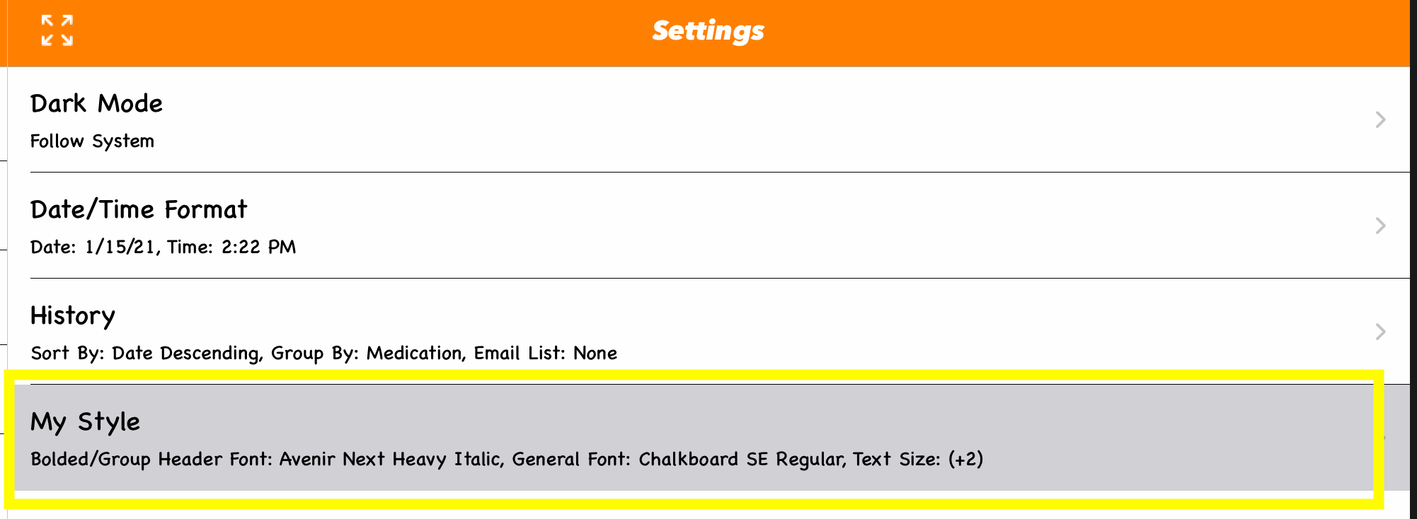Click the Settings title in header
The height and width of the screenshot is (519, 1417).
point(708,31)
